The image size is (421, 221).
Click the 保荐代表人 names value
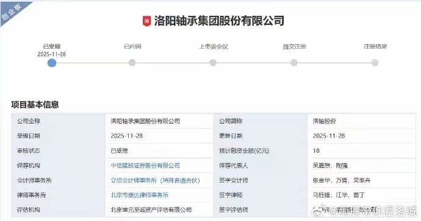tap(330, 166)
